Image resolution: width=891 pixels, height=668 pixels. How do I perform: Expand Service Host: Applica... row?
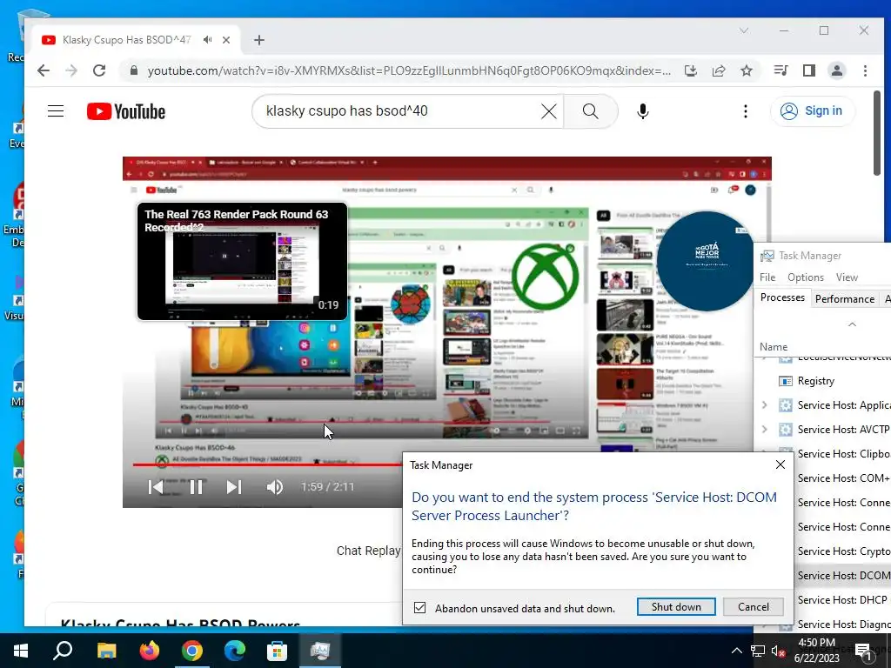[764, 405]
